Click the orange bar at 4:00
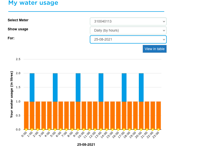This screenshot has width=210, height=150. [x=49, y=115]
